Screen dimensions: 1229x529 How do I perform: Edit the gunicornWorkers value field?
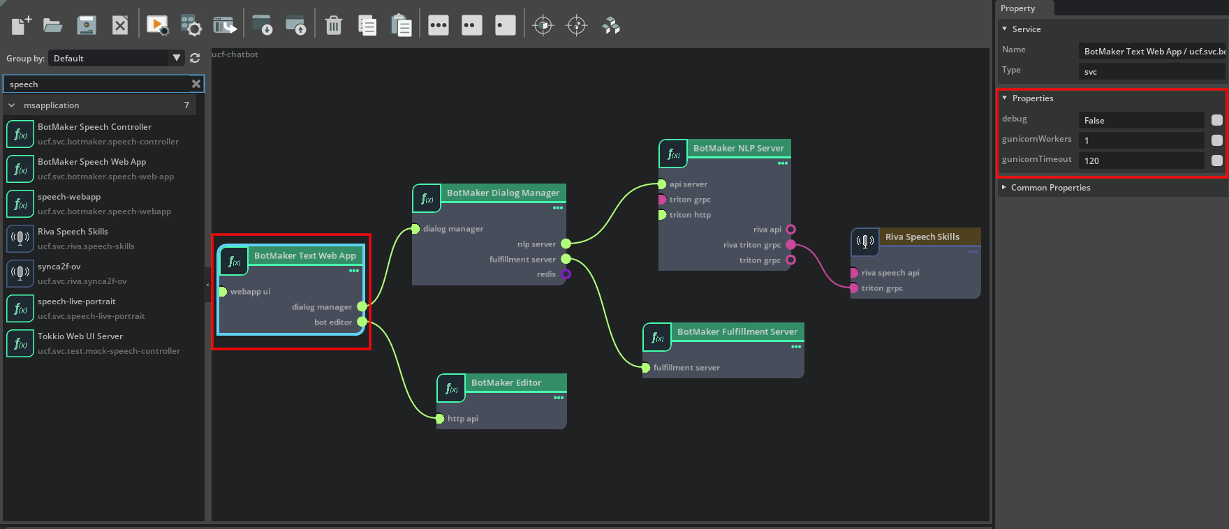click(1141, 140)
